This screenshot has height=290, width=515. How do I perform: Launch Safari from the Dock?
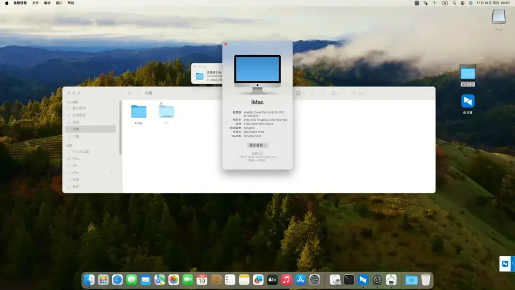(x=117, y=280)
